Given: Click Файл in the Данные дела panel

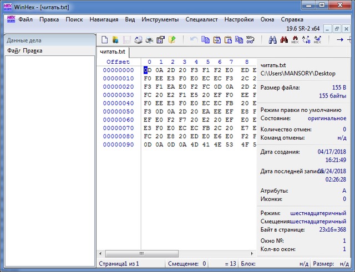Looking at the screenshot, I should tap(13, 51).
